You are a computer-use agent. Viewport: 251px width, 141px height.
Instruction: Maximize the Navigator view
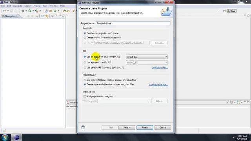point(63,16)
